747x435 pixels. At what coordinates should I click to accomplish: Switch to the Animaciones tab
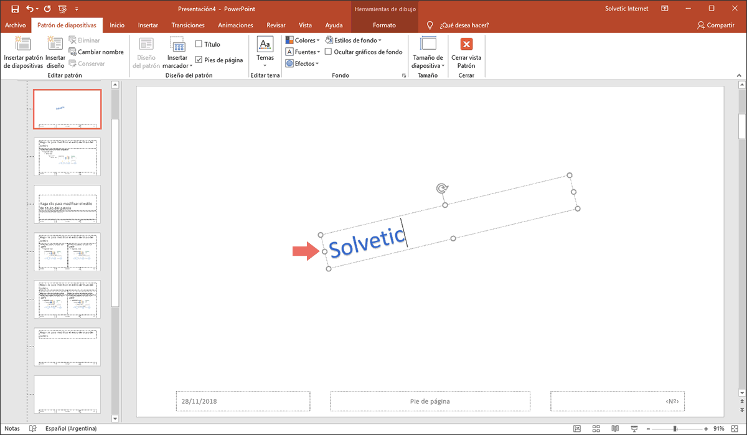click(236, 26)
